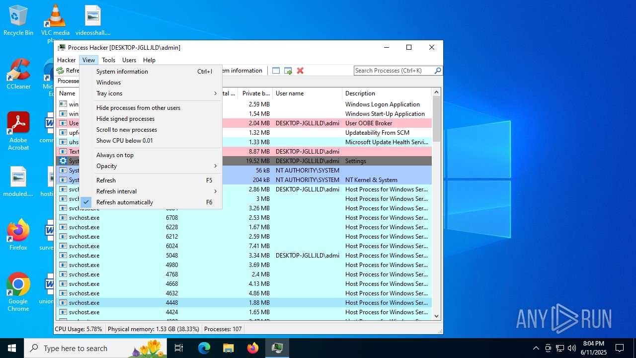Click the CPU Usage status bar entry
636x358 pixels.
point(79,329)
